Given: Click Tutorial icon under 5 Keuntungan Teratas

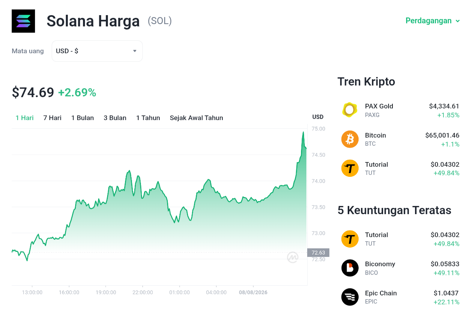Looking at the screenshot, I should pyautogui.click(x=350, y=239).
